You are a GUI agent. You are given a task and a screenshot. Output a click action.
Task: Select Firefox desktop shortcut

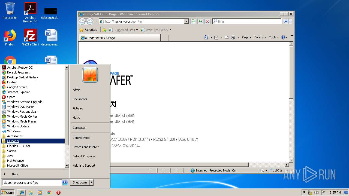pos(10,38)
